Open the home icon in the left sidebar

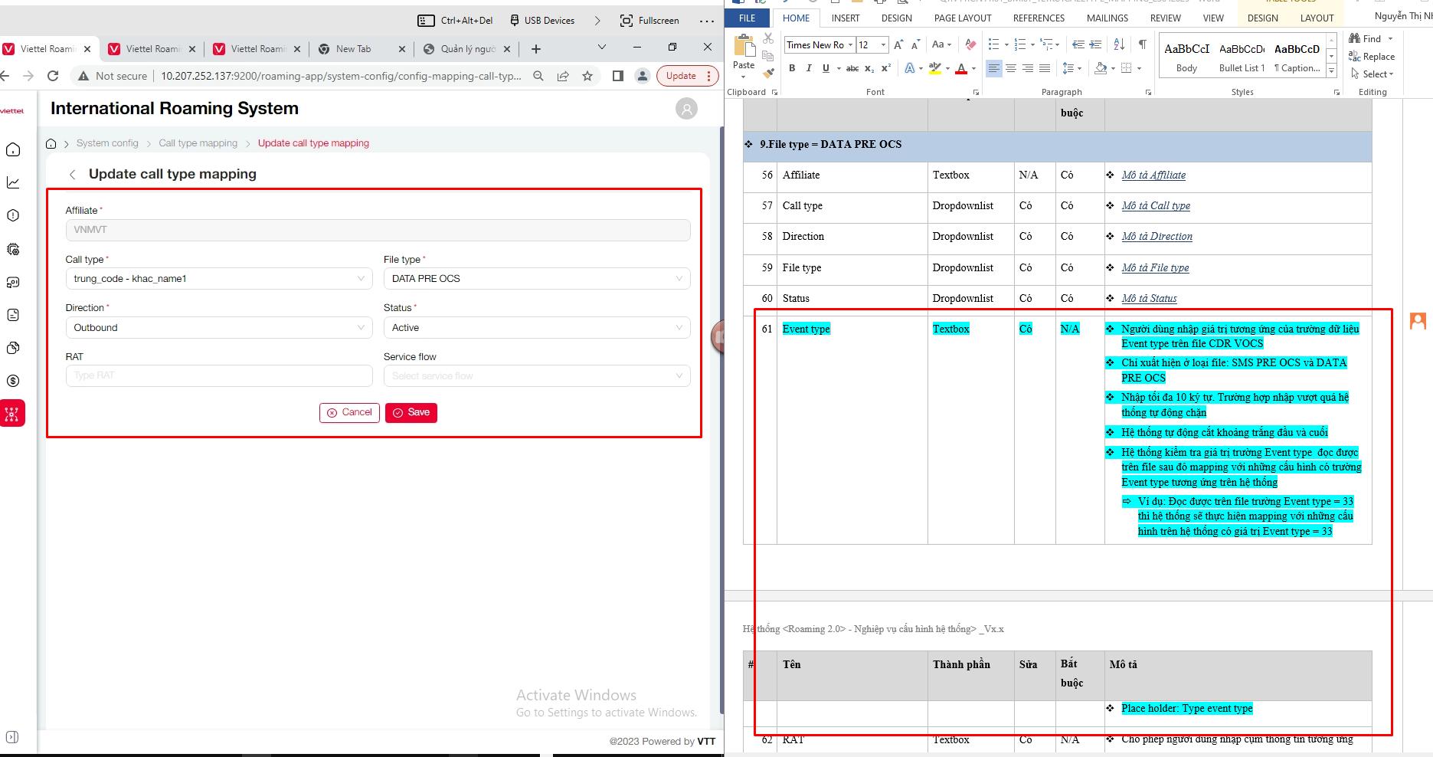point(13,149)
